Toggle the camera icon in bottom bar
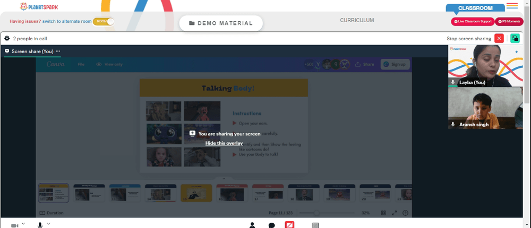This screenshot has width=531, height=228. click(x=14, y=225)
